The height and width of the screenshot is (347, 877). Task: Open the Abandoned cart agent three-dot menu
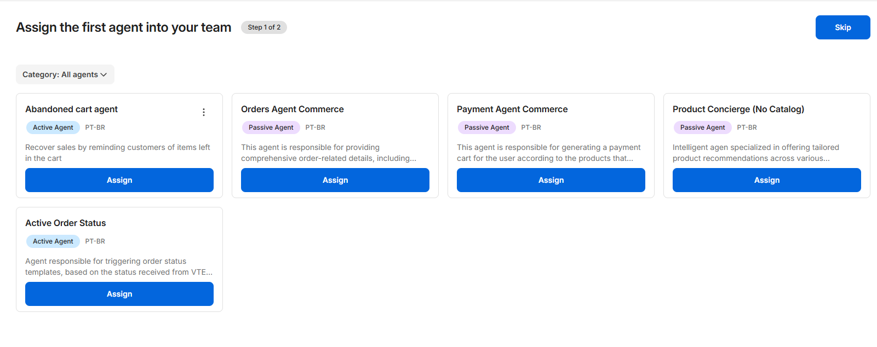204,112
